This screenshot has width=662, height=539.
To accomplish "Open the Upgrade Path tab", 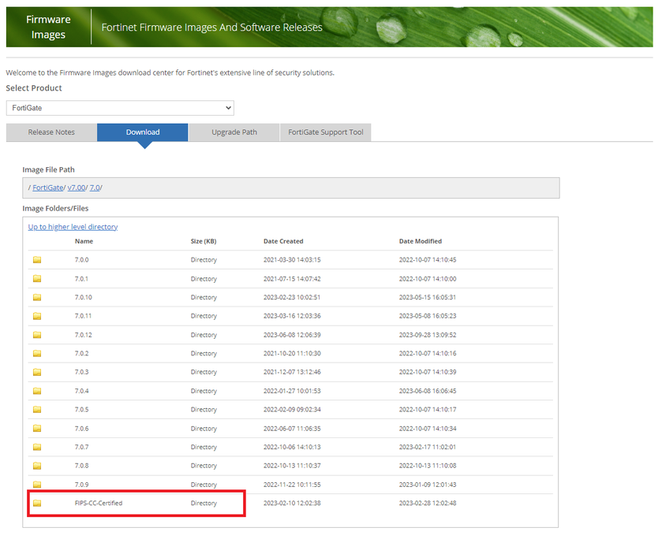I will click(x=234, y=132).
